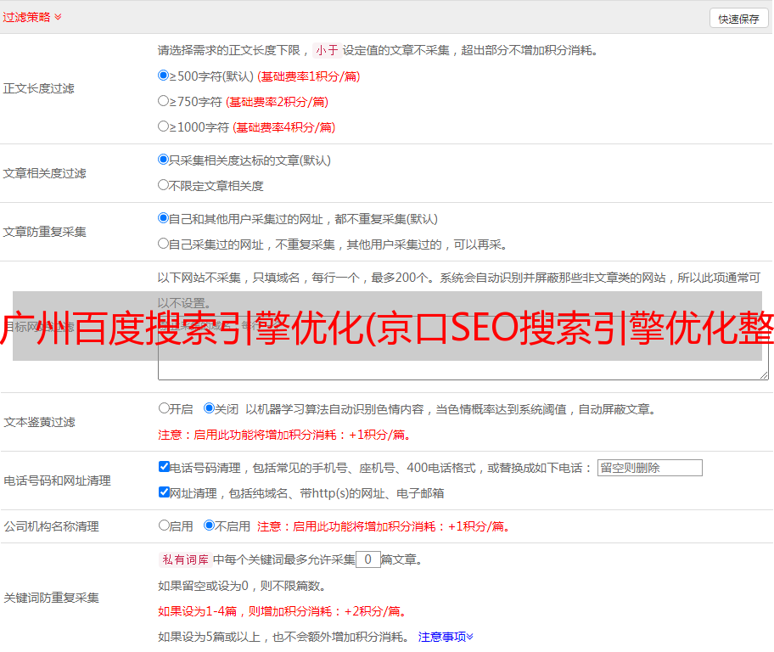
Task: Click the replacement phone number field 留空则删除
Action: (649, 468)
